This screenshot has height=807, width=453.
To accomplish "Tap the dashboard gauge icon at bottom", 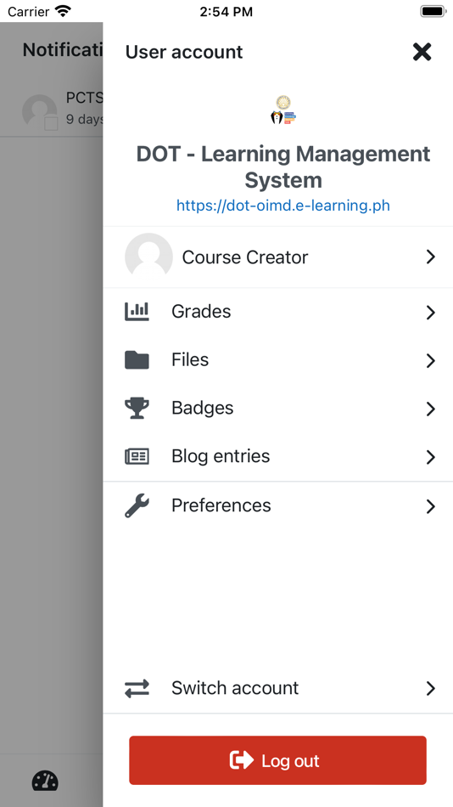I will point(45,781).
